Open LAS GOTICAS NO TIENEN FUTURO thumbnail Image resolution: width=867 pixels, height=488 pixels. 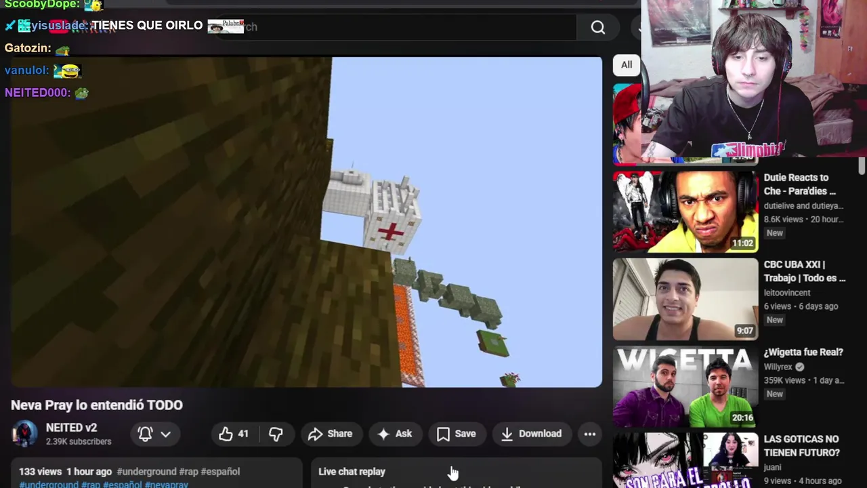click(x=685, y=460)
